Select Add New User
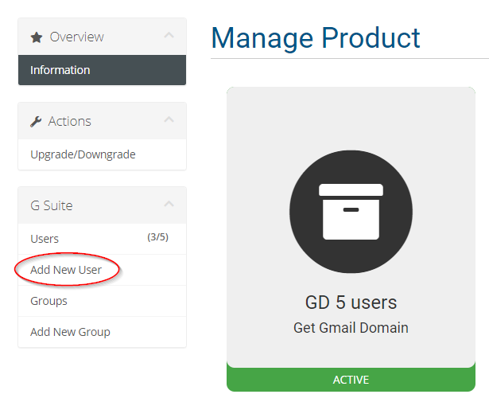The image size is (489, 402). pyautogui.click(x=102, y=270)
